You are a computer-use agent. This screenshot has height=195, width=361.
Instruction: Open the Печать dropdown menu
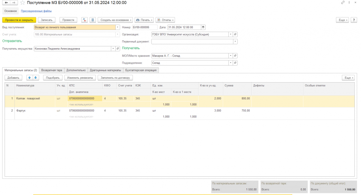(144, 20)
